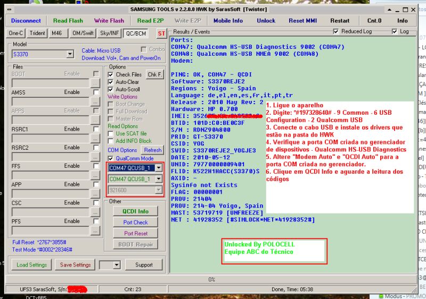Toggle the Auto-Scroll option
The width and height of the screenshot is (426, 299).
tap(111, 89)
